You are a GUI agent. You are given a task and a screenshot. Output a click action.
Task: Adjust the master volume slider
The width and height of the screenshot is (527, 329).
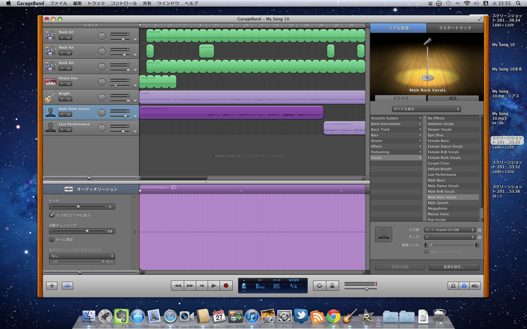(x=367, y=289)
